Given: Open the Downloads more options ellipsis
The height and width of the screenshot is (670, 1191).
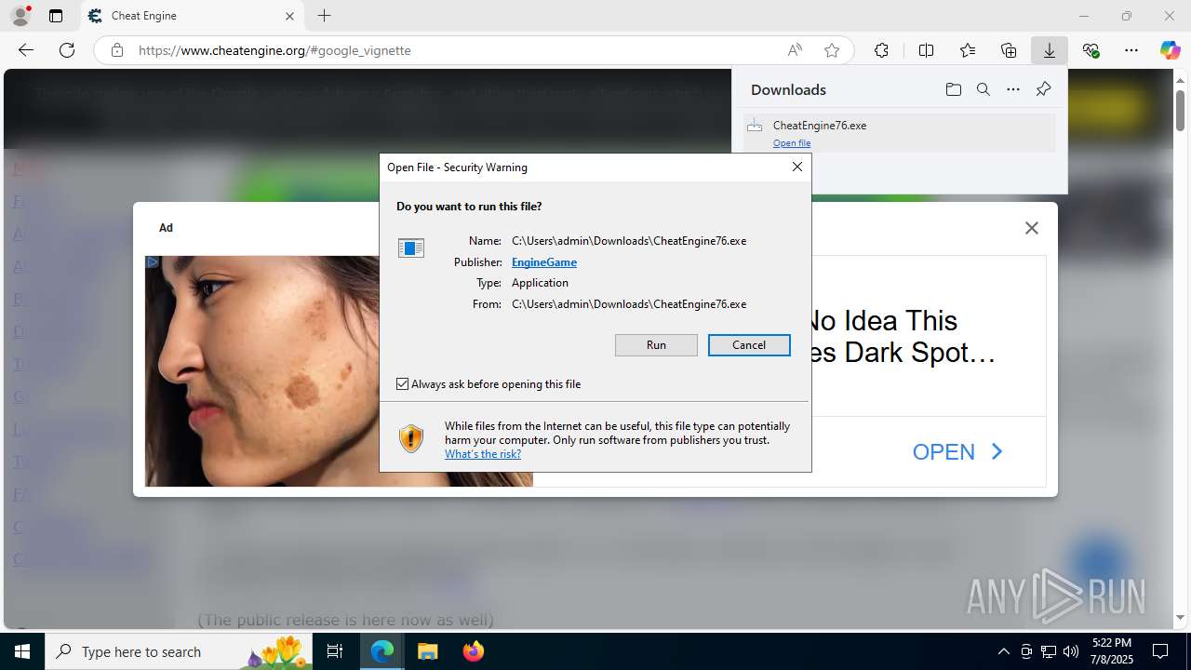Looking at the screenshot, I should pos(1013,89).
